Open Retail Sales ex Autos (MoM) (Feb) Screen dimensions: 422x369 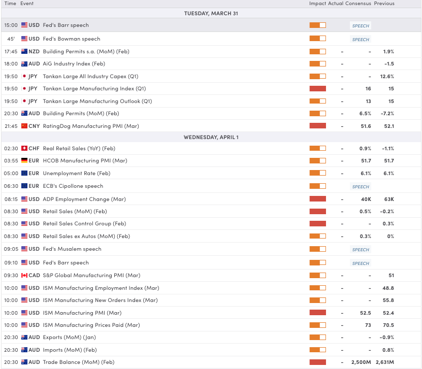86,236
